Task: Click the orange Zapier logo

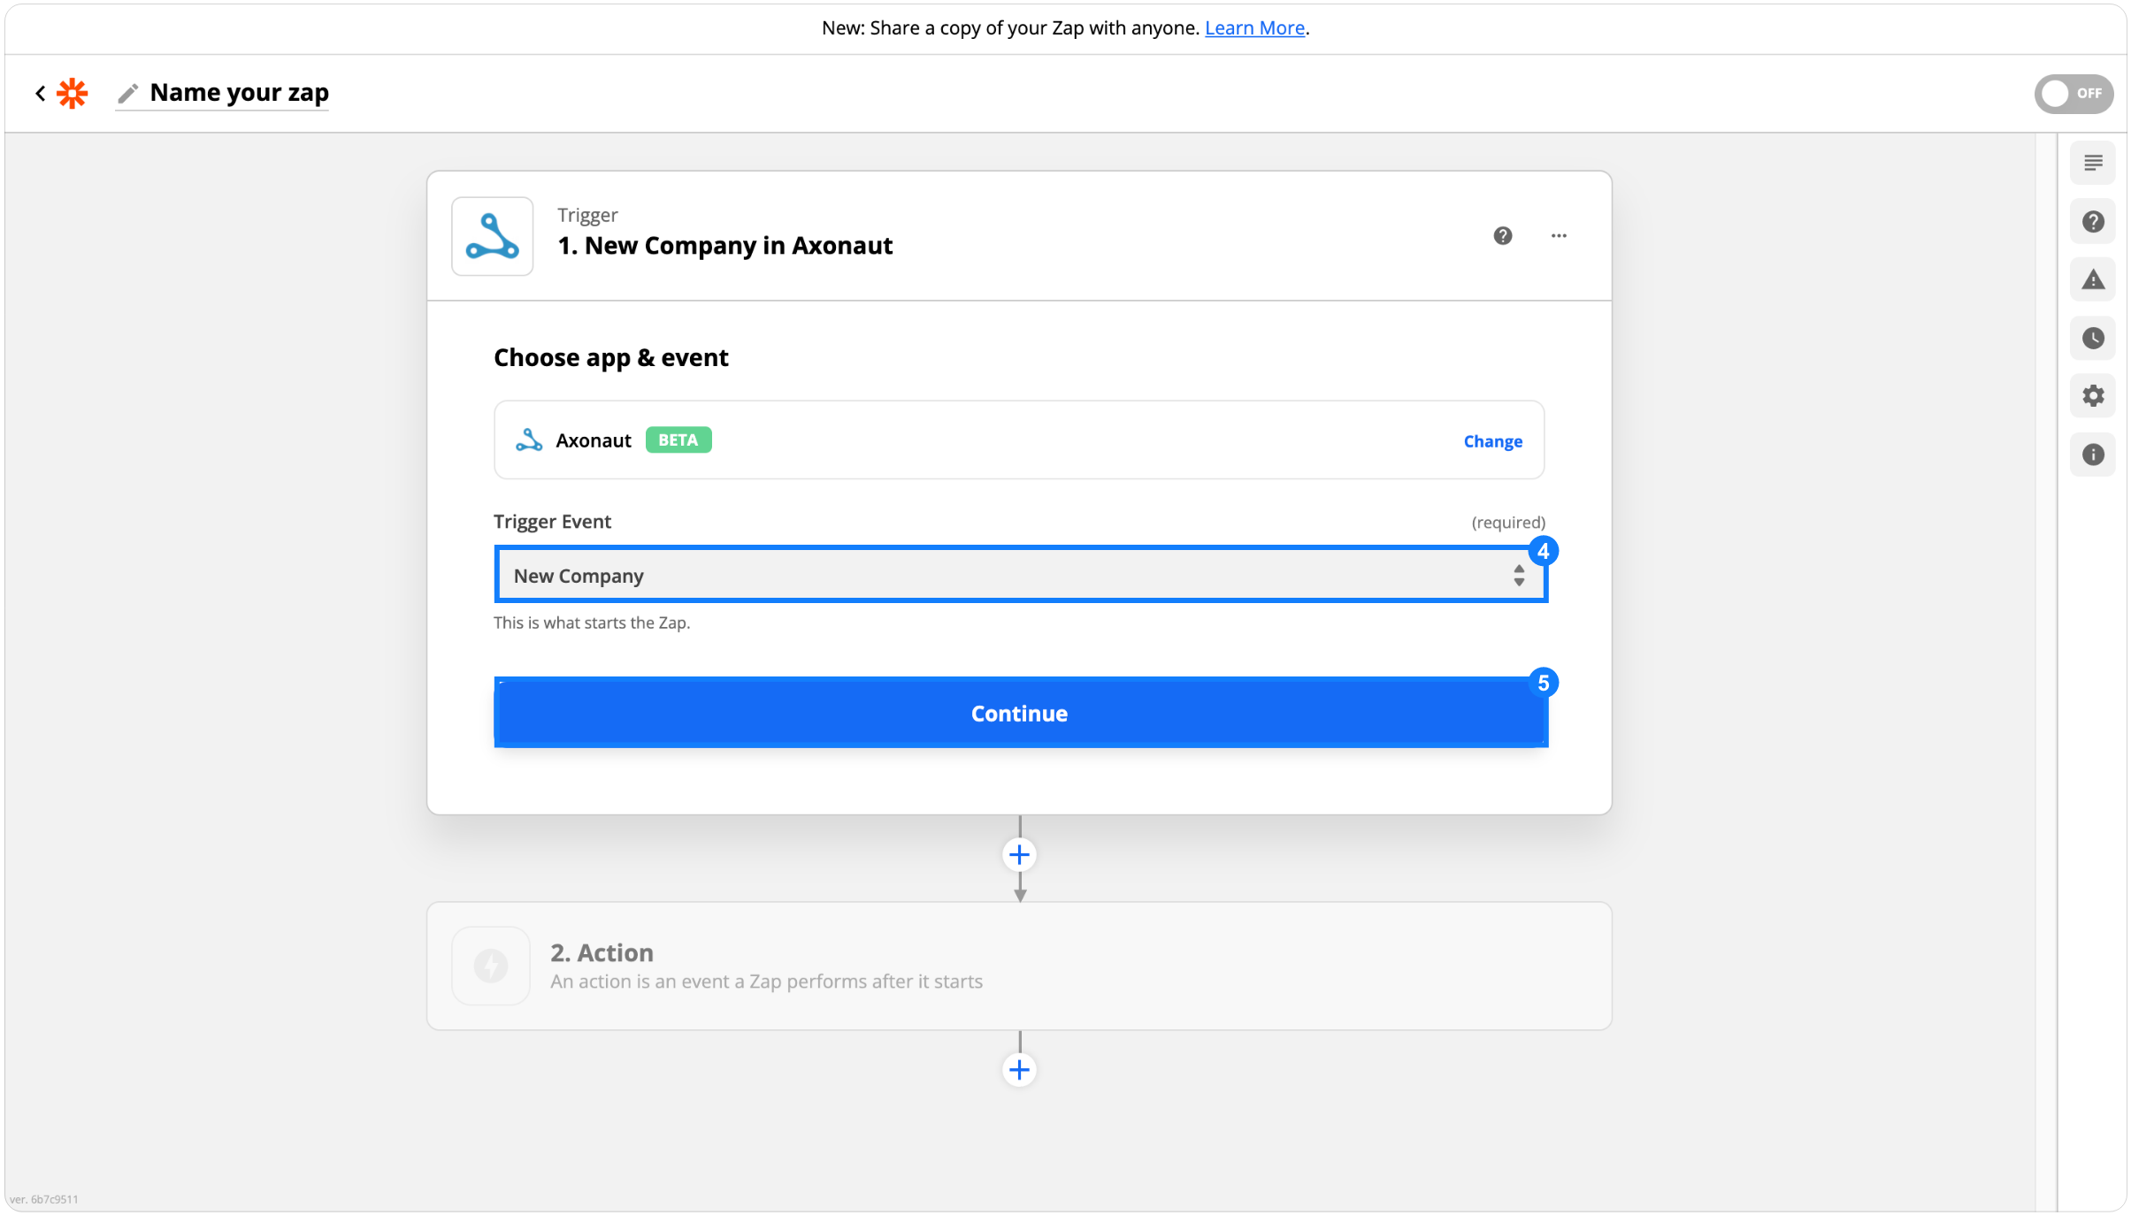Action: pos(73,93)
